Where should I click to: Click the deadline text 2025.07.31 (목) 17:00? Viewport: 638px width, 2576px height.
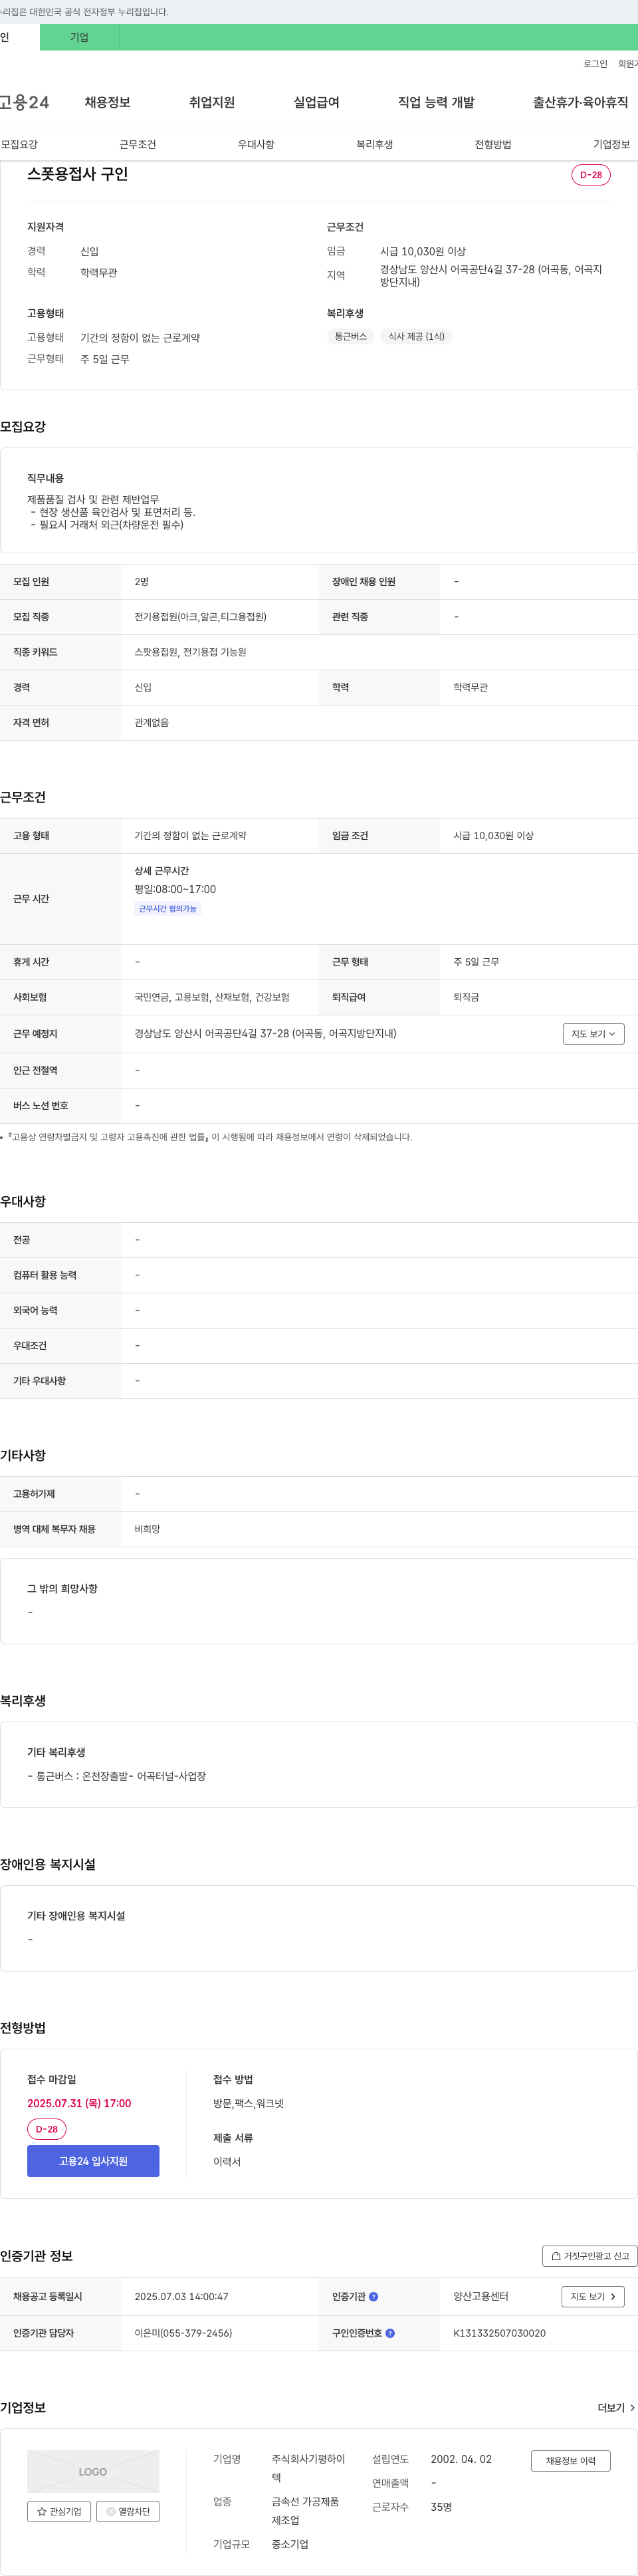click(79, 2103)
